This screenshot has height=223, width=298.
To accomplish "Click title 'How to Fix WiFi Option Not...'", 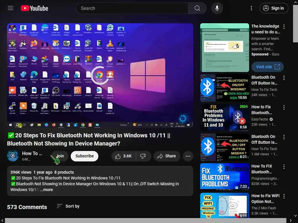I will coord(265,199).
